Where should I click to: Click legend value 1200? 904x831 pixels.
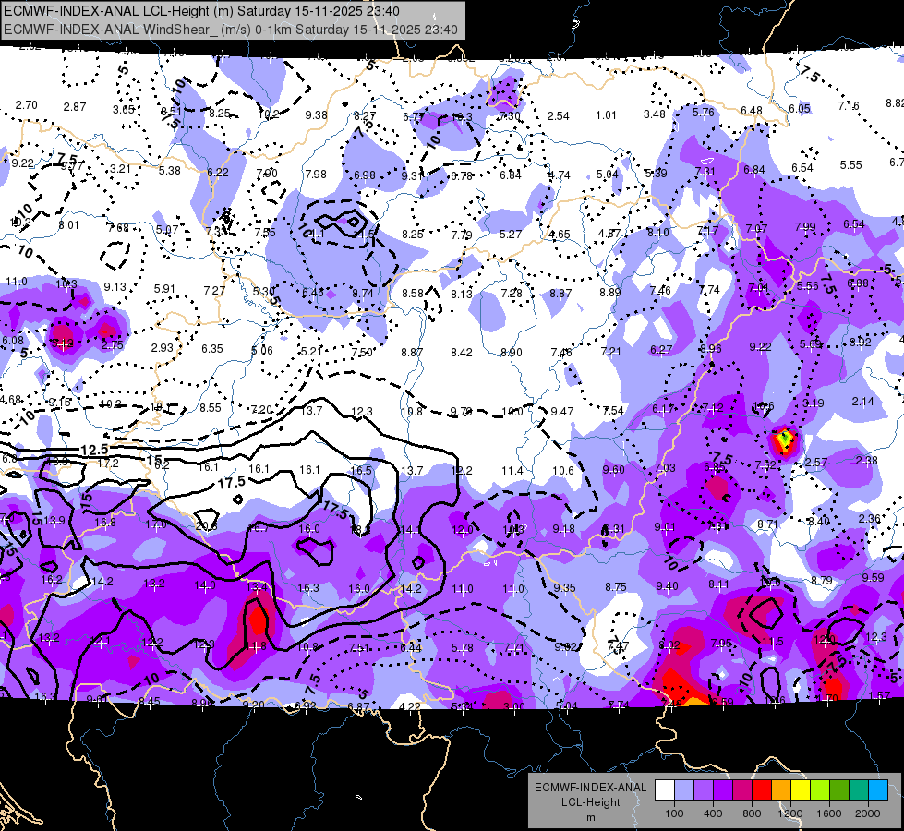(789, 813)
